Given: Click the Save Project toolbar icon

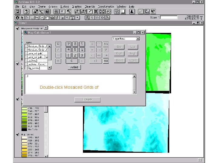Looking at the screenshot, I should (18, 11).
